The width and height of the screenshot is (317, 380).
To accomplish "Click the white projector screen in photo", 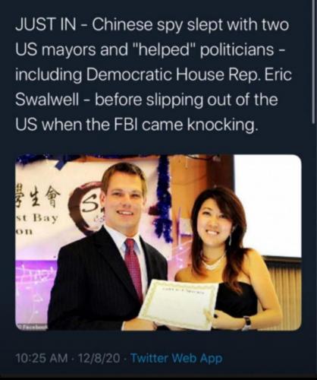I will (x=268, y=207).
